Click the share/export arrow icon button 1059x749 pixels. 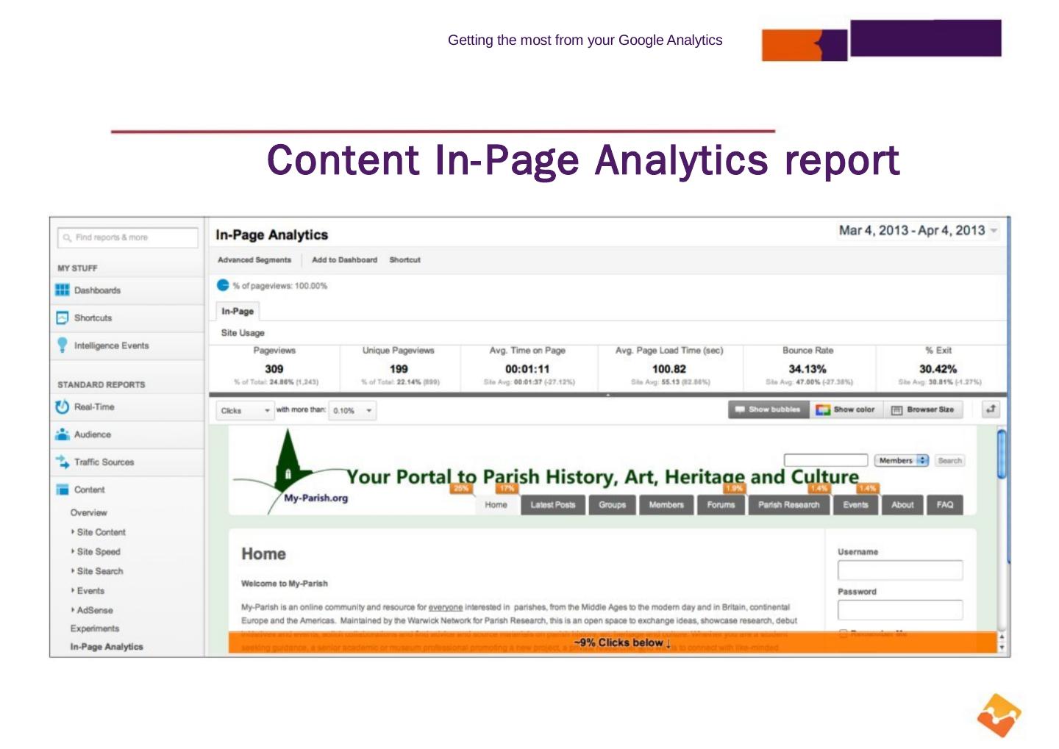click(991, 409)
